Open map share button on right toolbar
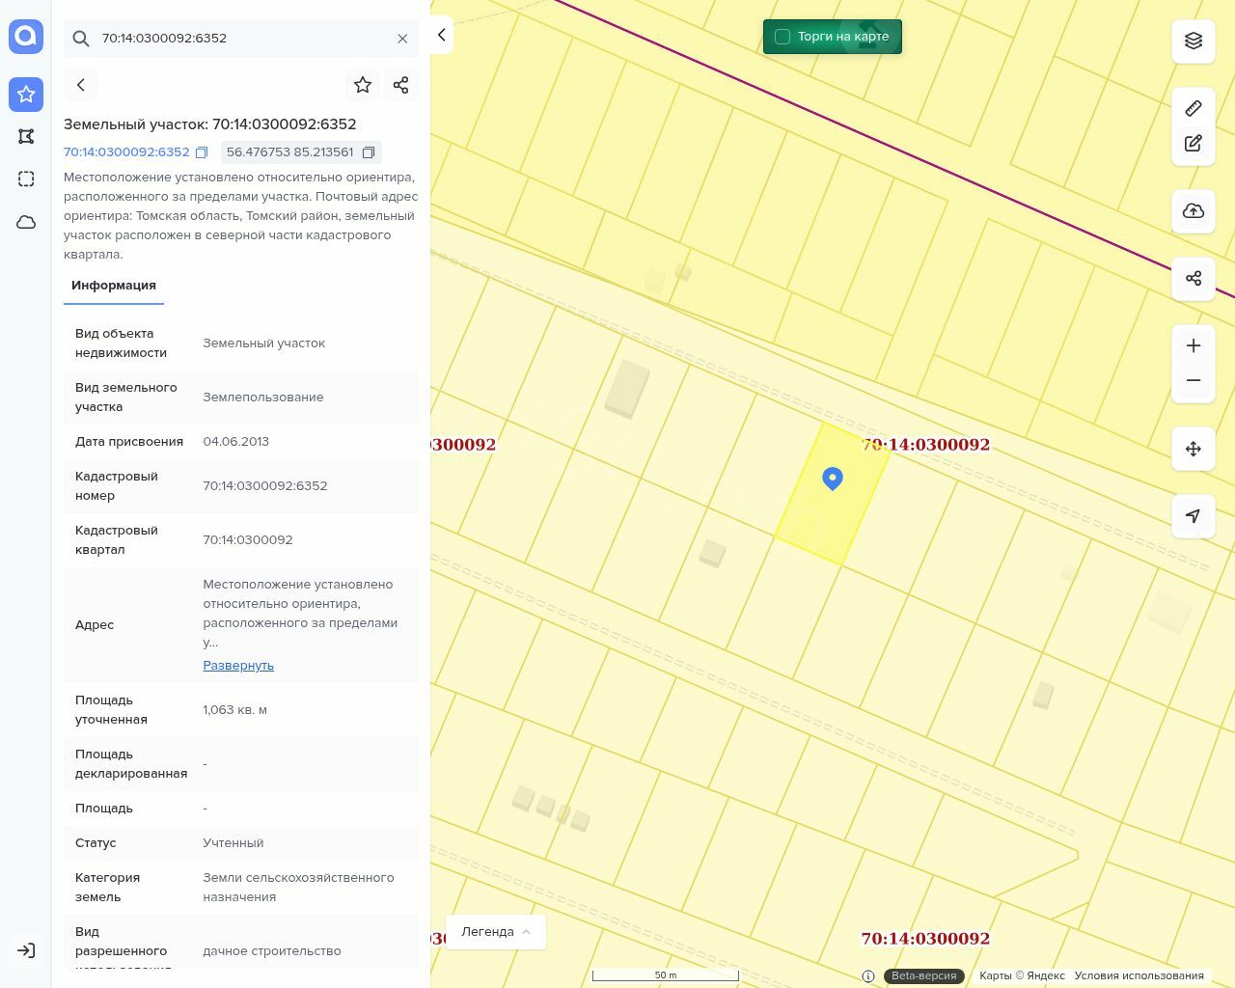The width and height of the screenshot is (1235, 988). [x=1194, y=279]
